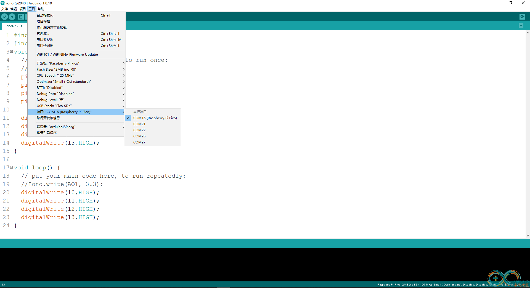Click the Arduino logo icon in the title bar
The height and width of the screenshot is (288, 530).
(x=3, y=3)
